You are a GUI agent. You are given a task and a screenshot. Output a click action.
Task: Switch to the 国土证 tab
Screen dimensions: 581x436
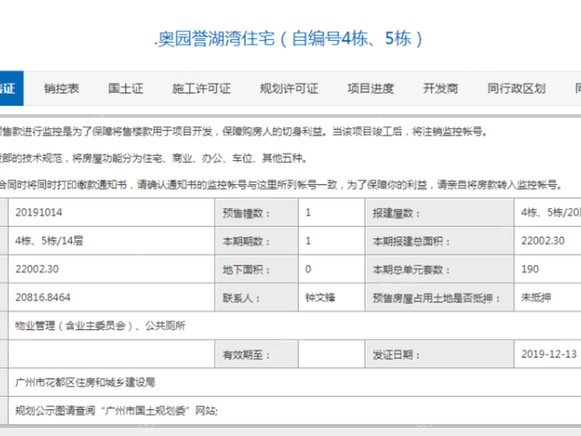[125, 89]
